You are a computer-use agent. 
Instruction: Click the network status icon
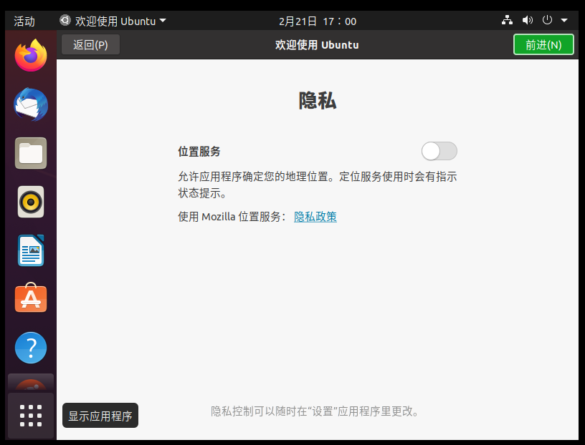click(507, 20)
